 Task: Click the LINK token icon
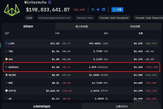pyautogui.click(x=7, y=43)
